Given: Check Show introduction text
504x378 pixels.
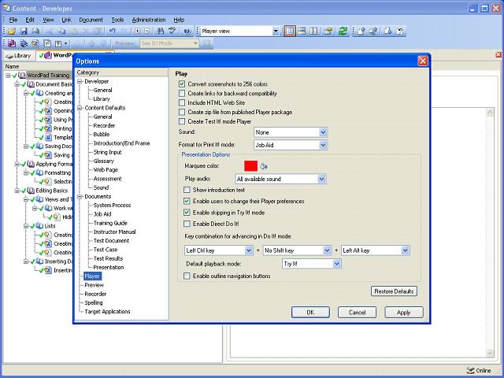Looking at the screenshot, I should click(x=187, y=190).
